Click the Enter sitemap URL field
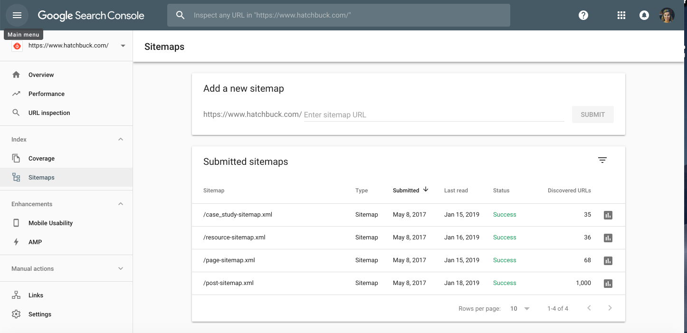 click(434, 114)
